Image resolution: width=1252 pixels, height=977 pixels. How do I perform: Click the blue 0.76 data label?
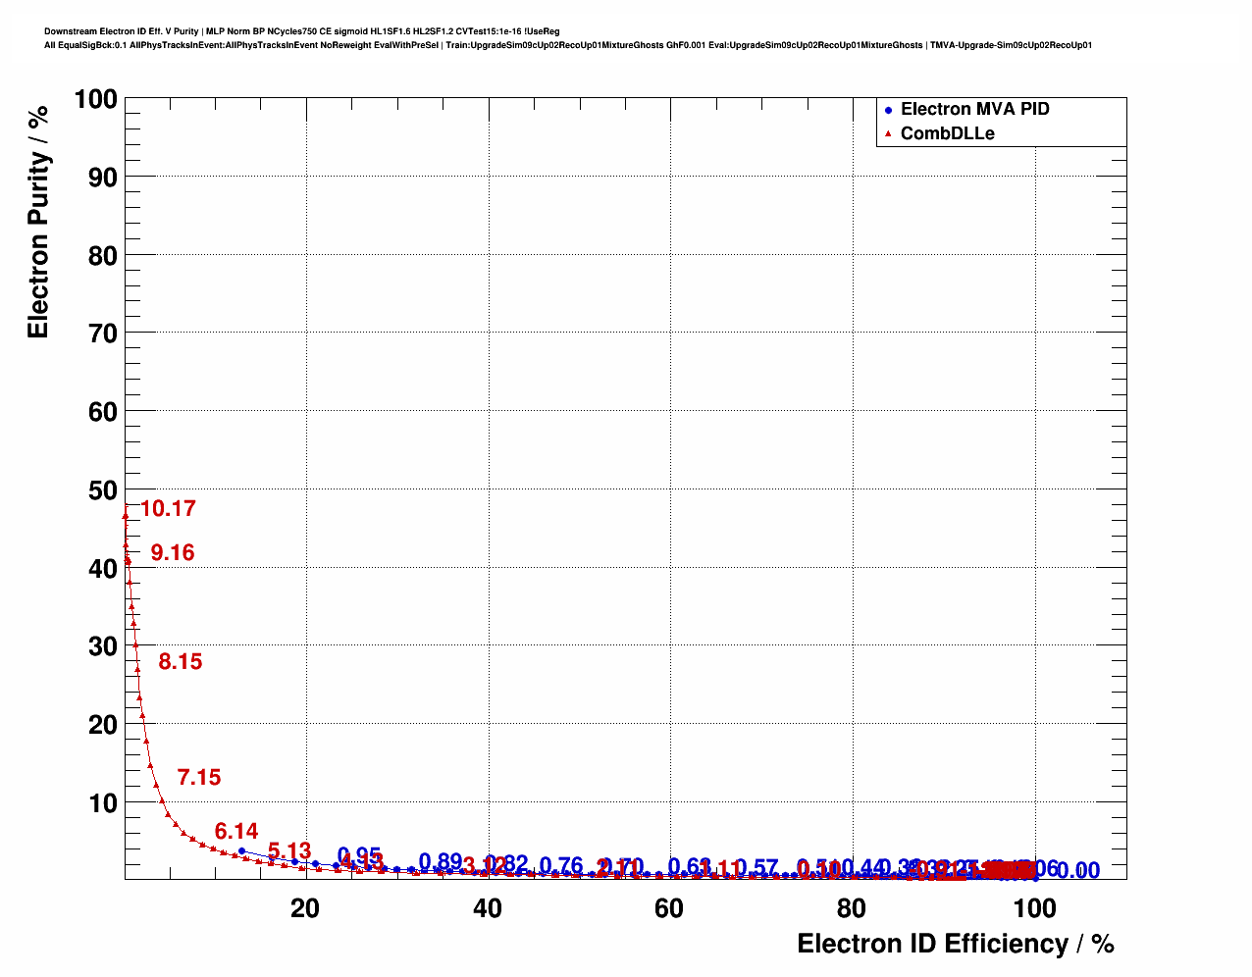[561, 866]
